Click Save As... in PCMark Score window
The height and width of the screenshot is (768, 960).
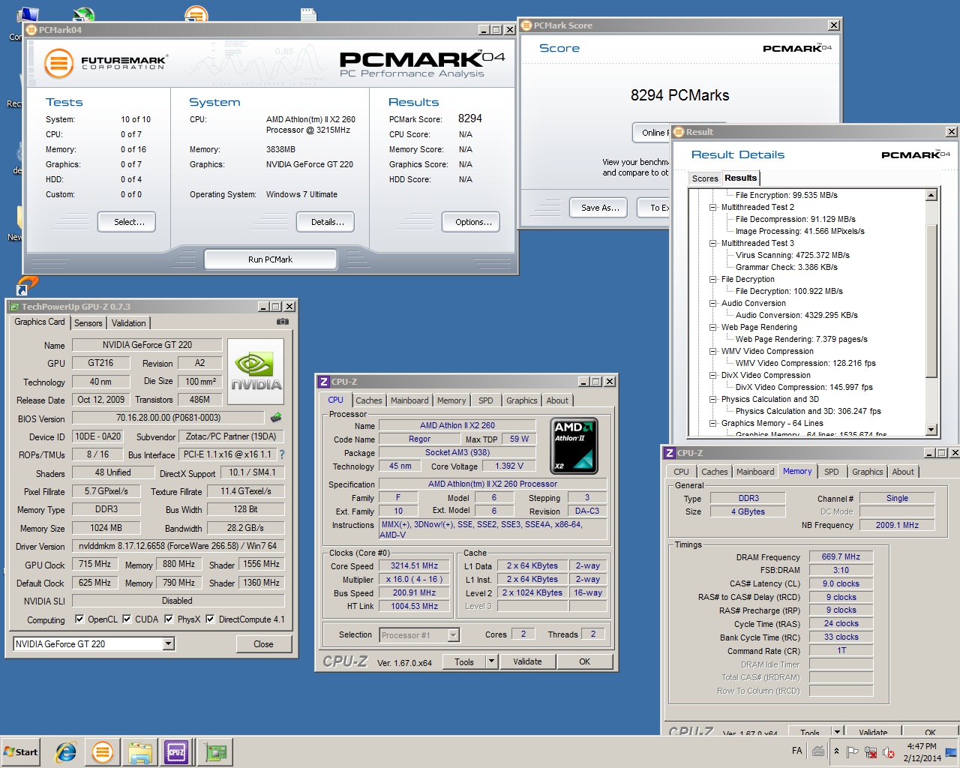[x=600, y=208]
